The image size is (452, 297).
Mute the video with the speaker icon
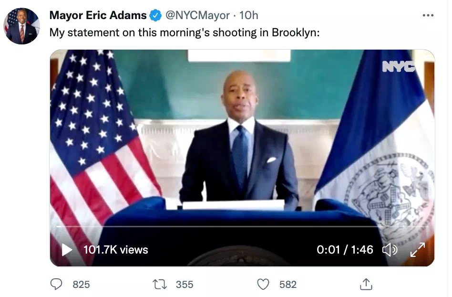point(390,250)
